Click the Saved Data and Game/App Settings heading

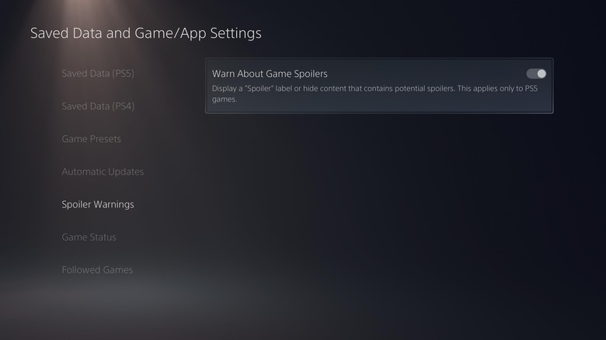(146, 33)
